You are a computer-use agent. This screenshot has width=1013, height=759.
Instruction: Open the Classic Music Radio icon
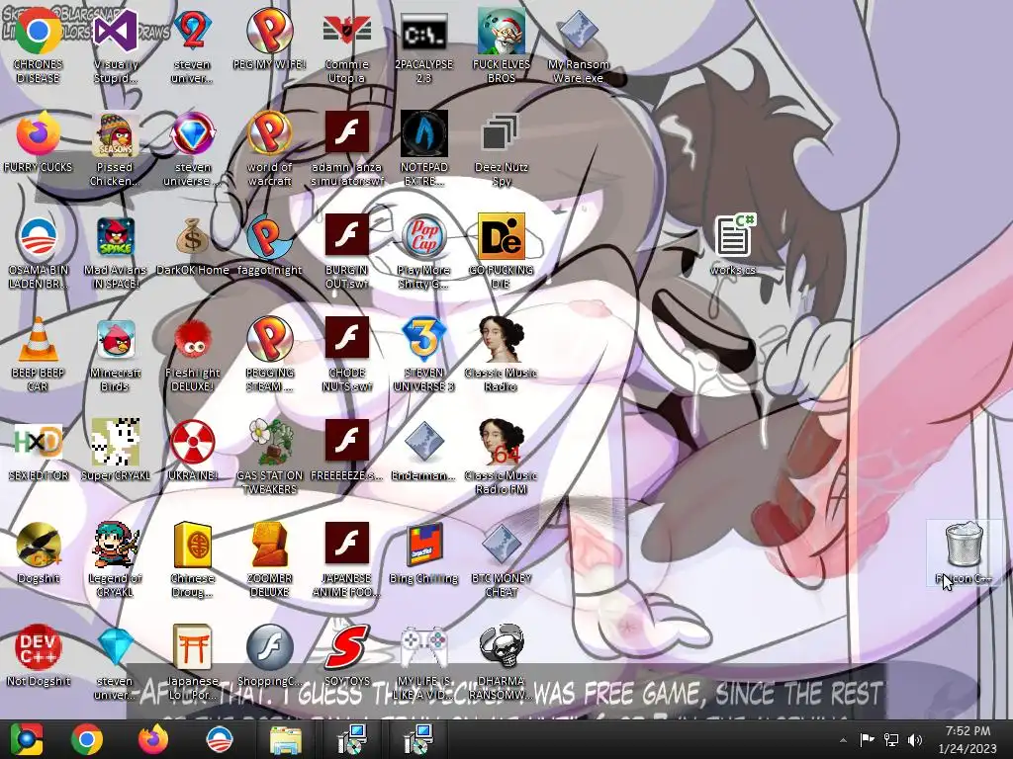point(501,355)
